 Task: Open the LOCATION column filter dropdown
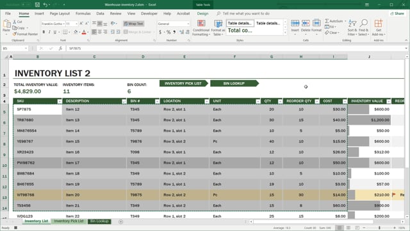(x=206, y=101)
